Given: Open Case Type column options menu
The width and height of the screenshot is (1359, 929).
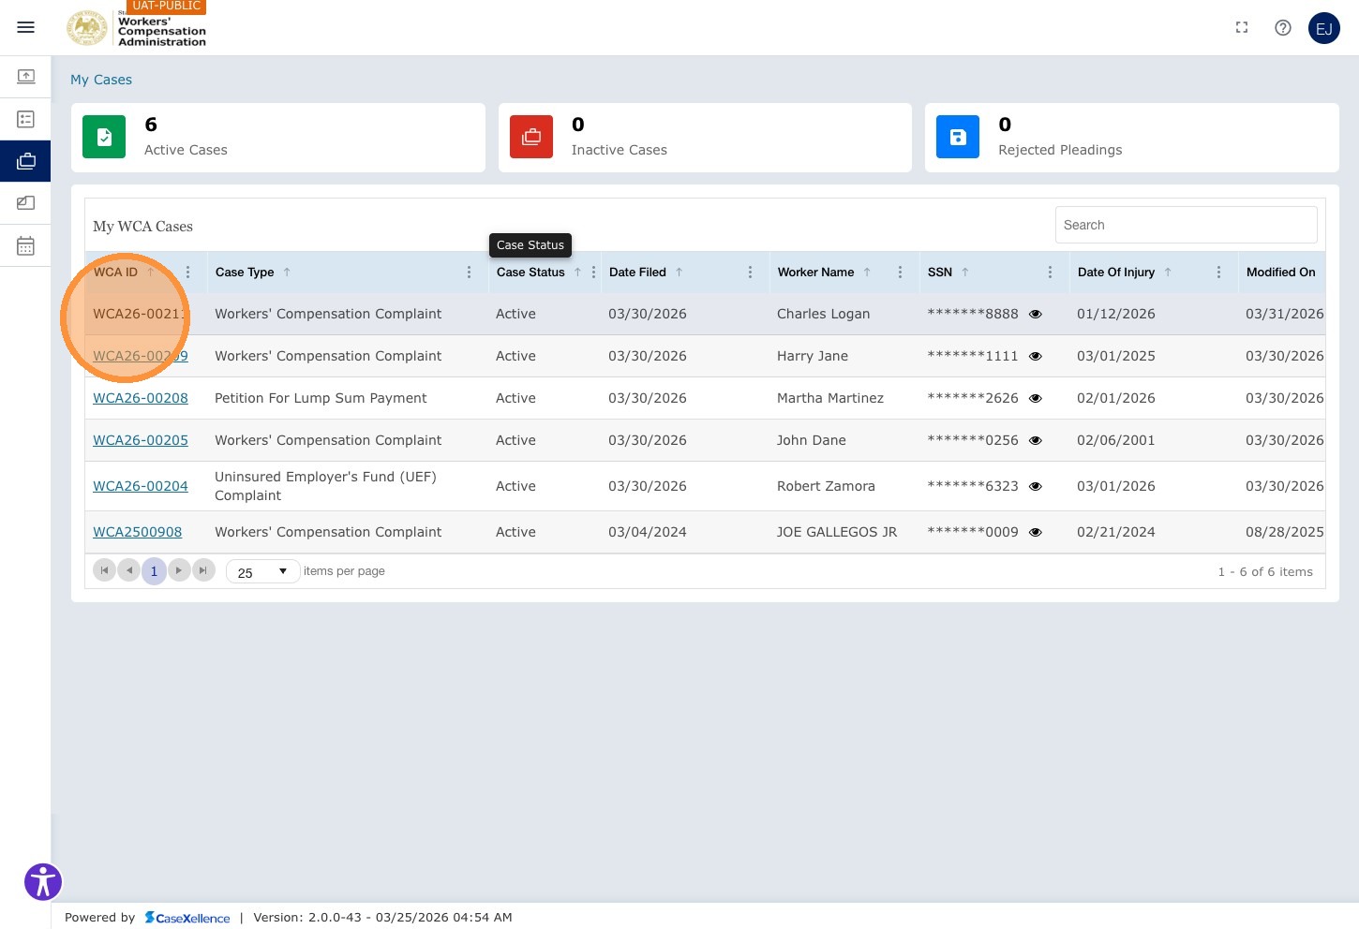Looking at the screenshot, I should click(x=469, y=273).
